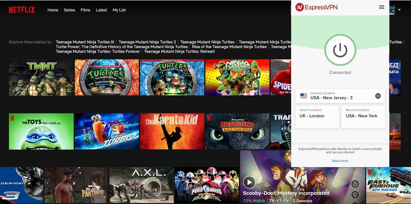The width and height of the screenshot is (411, 204).
Task: Click the 2 Seasons label
Action: point(302,201)
